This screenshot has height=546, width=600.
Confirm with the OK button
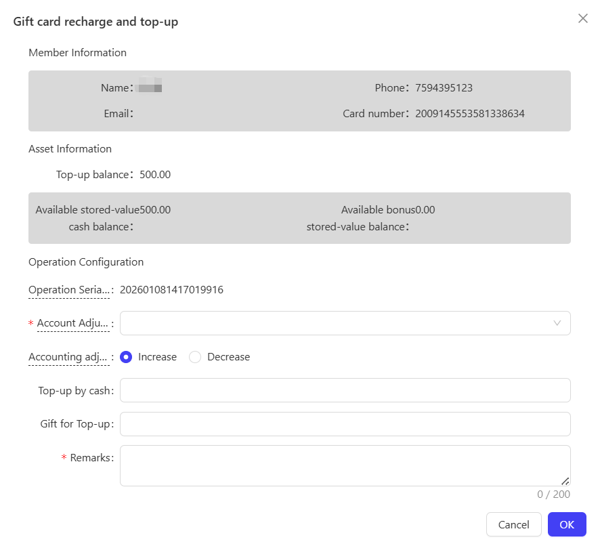coord(567,524)
